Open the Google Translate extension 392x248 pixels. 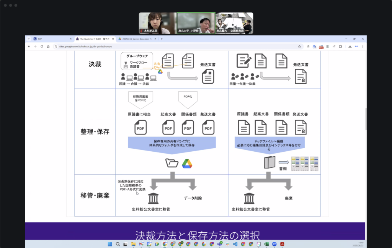[x=315, y=46]
